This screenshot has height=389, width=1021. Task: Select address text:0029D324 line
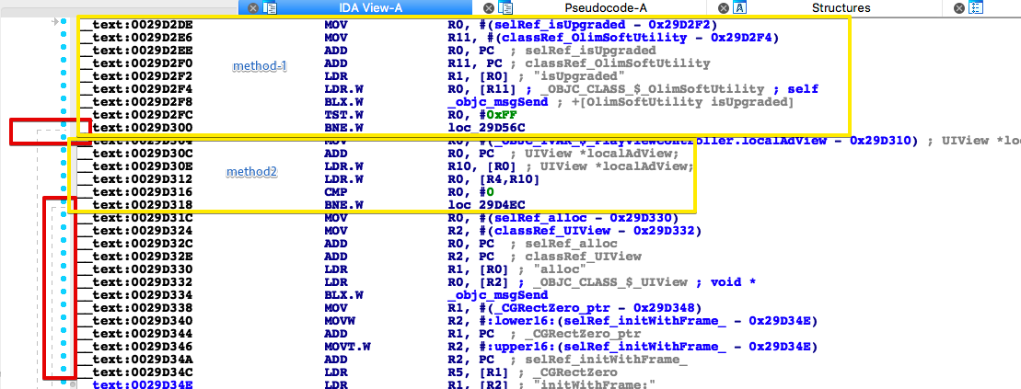click(137, 230)
